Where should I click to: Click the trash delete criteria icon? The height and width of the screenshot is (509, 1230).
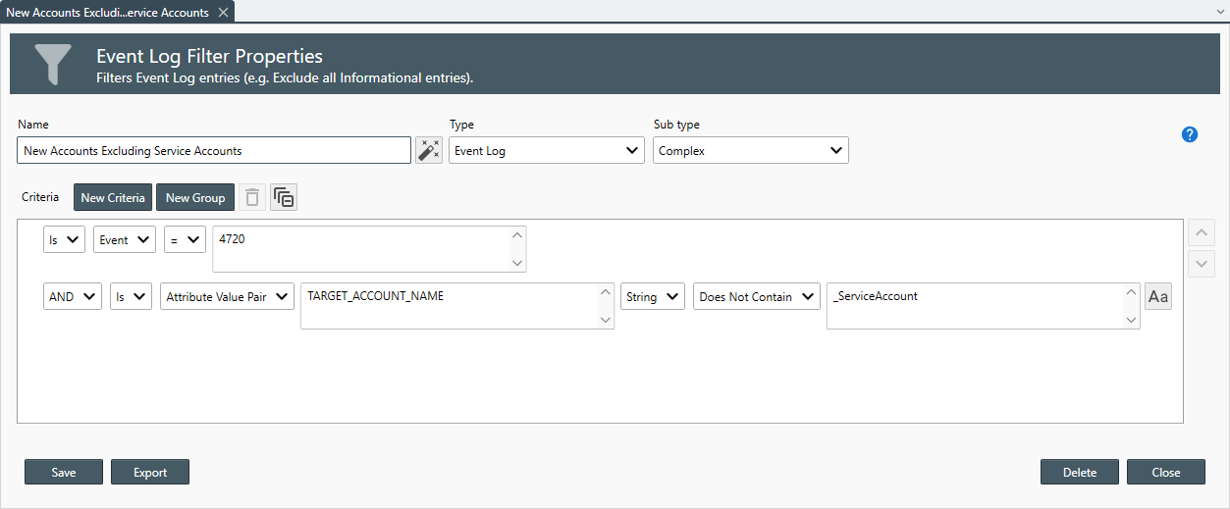[252, 198]
